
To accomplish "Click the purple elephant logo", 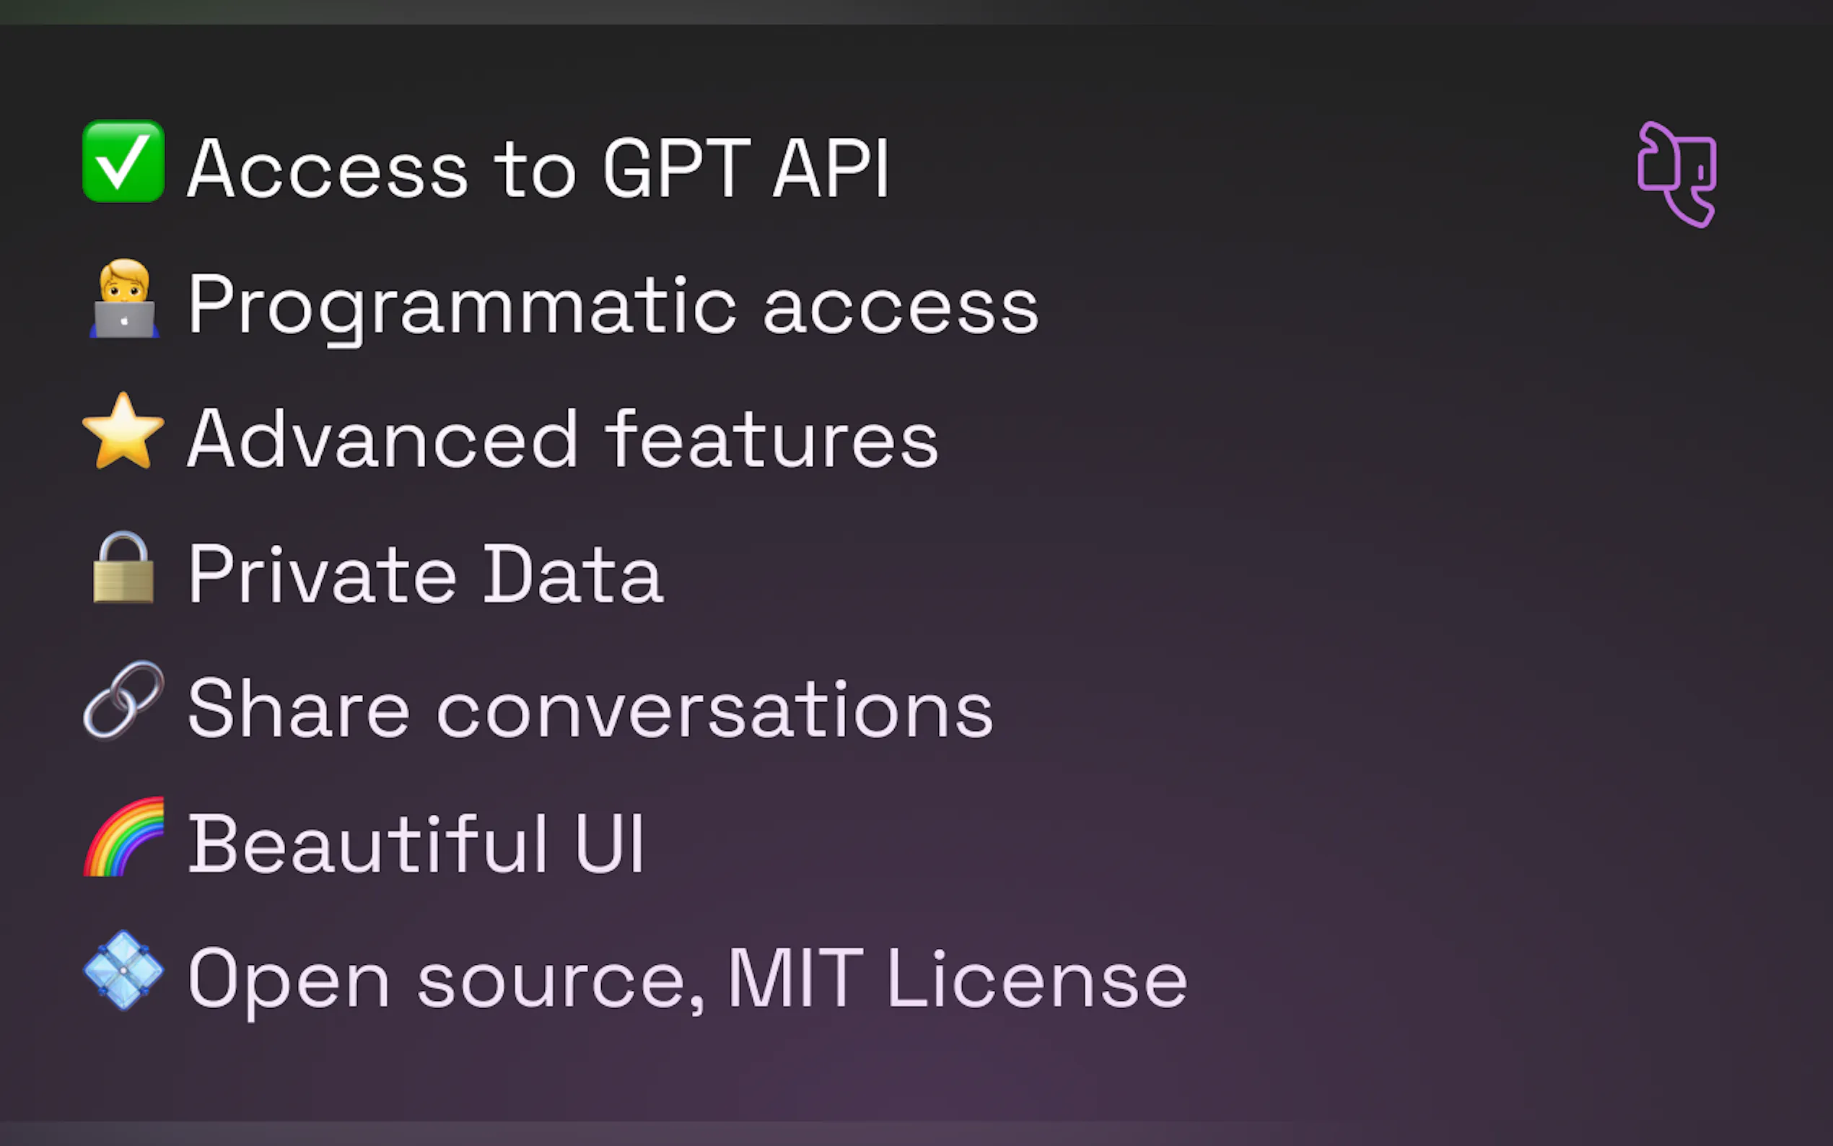I will [1676, 175].
